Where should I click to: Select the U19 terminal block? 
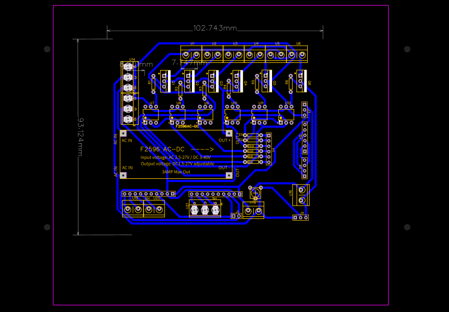tap(133, 208)
